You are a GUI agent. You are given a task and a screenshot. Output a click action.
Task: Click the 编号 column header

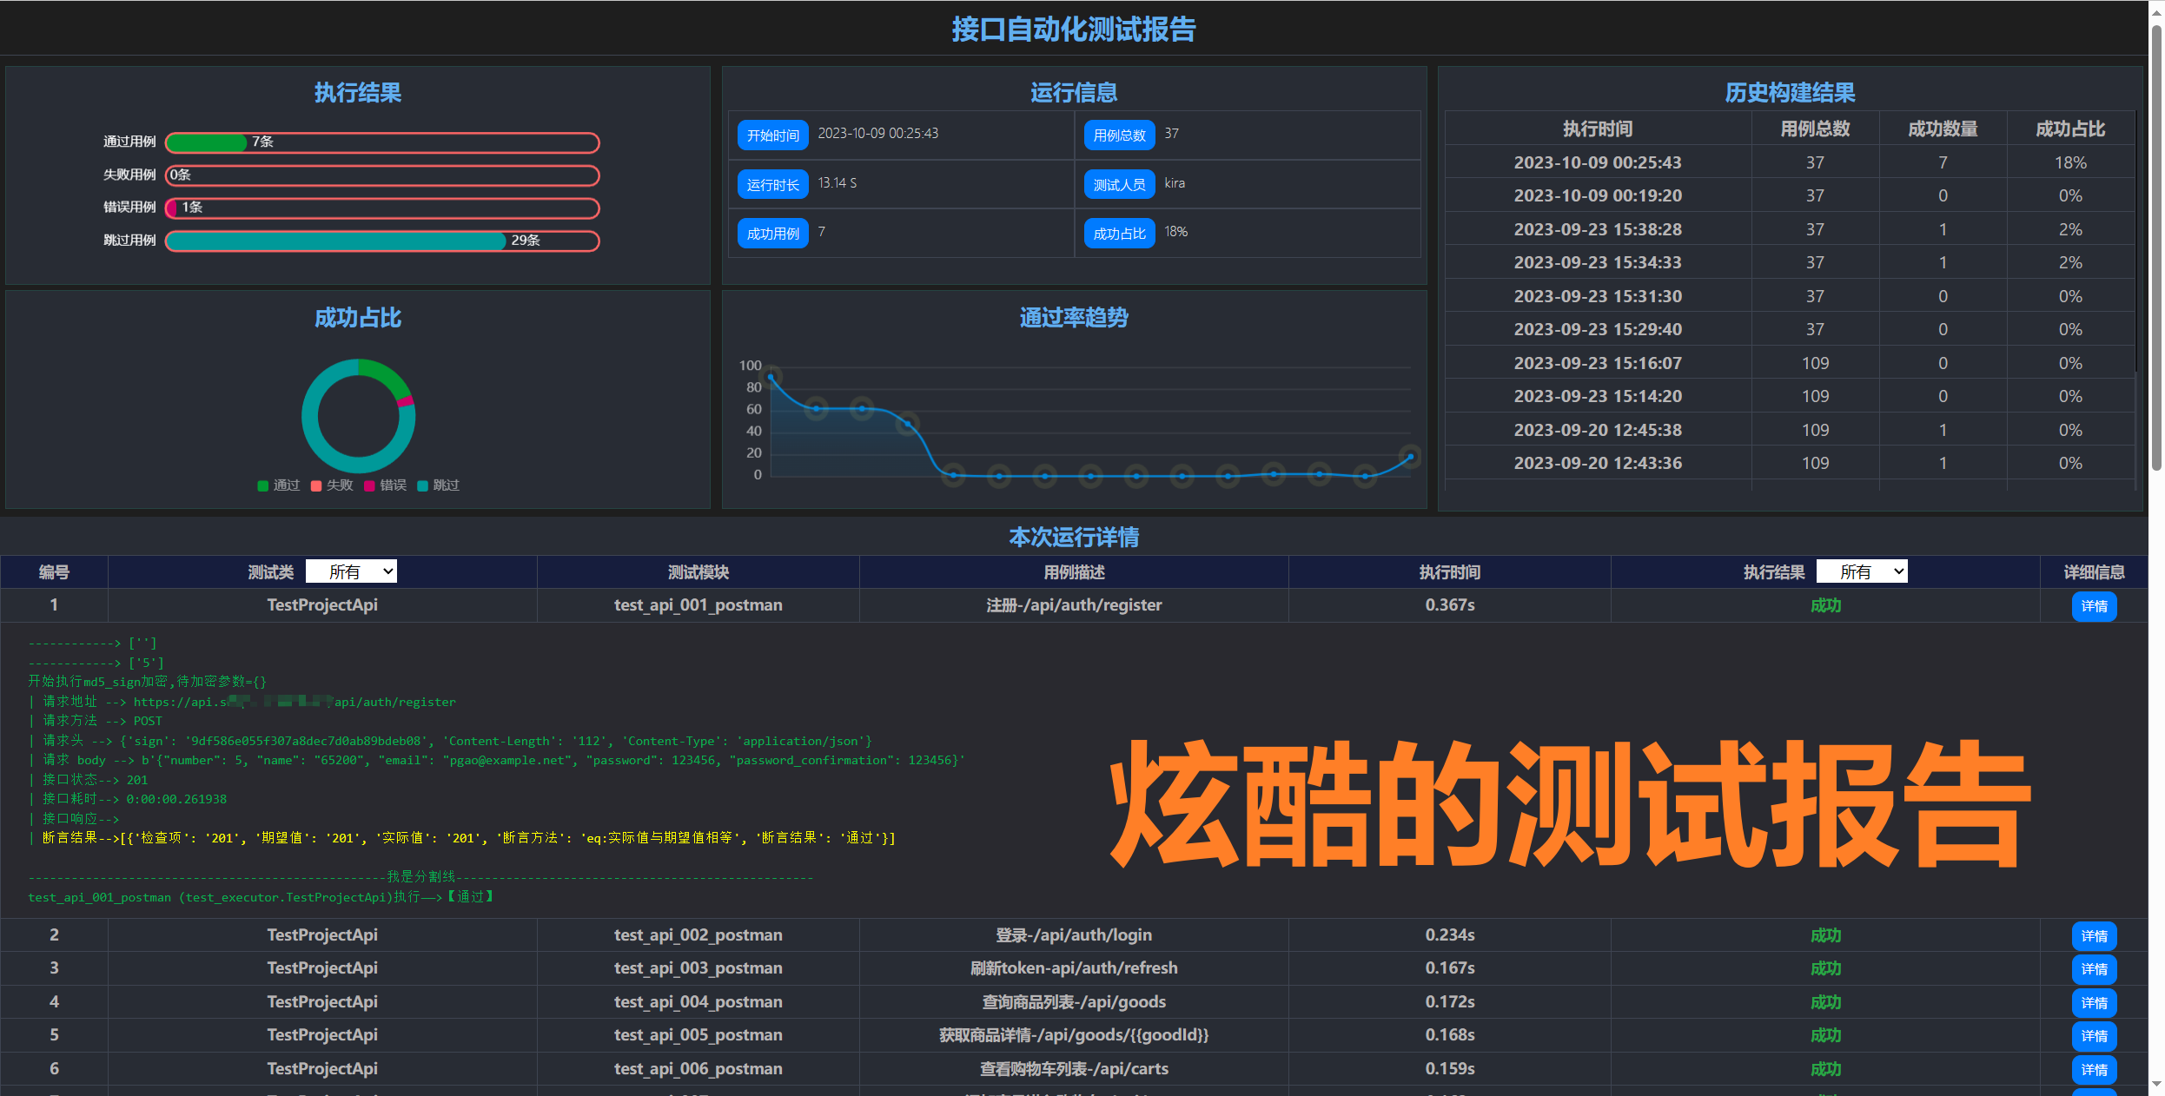point(54,572)
